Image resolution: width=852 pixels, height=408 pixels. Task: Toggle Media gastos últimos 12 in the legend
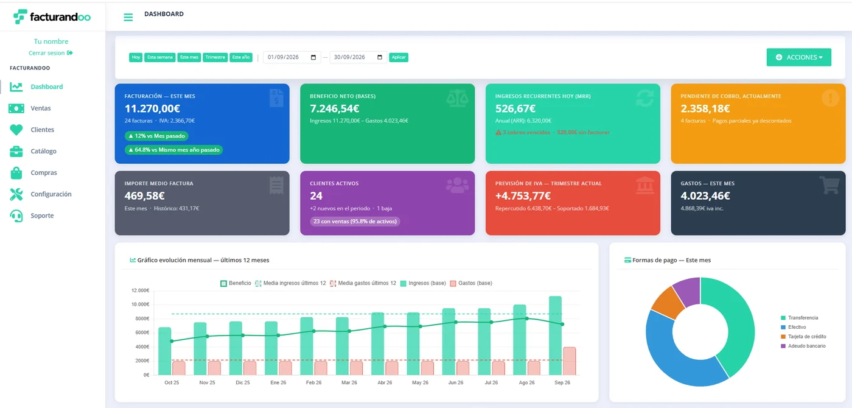(363, 283)
